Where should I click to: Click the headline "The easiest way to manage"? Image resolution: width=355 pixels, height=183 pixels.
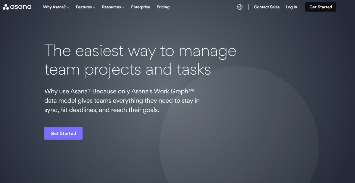click(140, 51)
